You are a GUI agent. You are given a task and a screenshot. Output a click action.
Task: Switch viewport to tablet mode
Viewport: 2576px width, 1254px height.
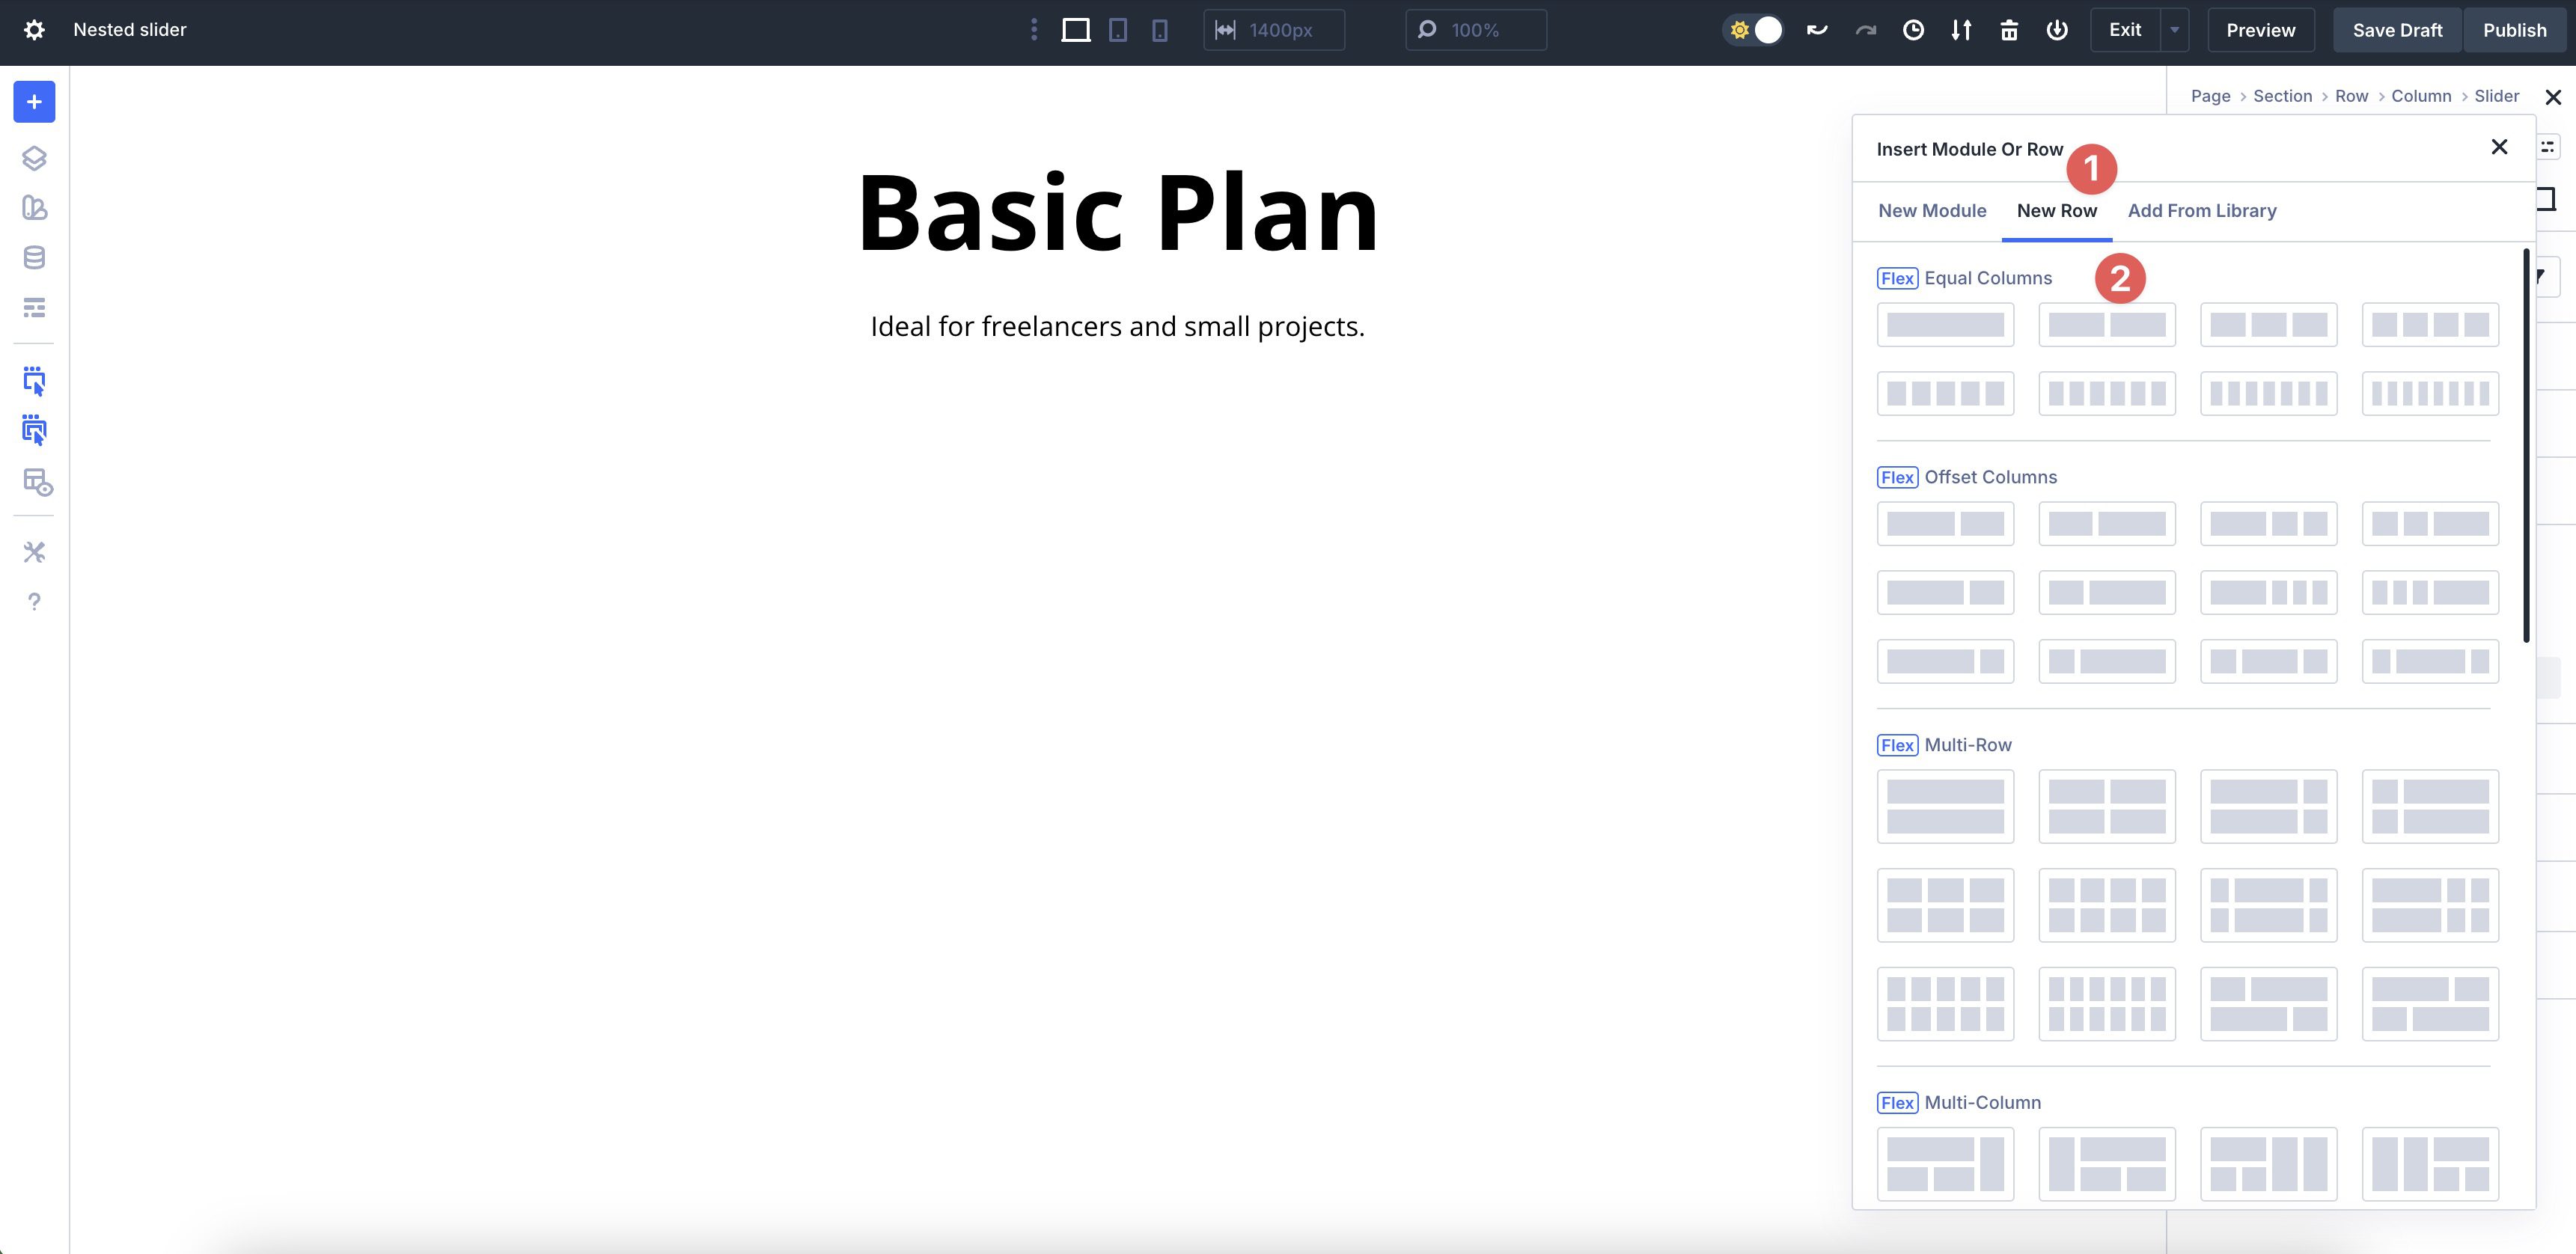(1117, 30)
